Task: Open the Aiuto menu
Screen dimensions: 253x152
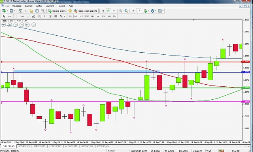Action: (x=71, y=6)
